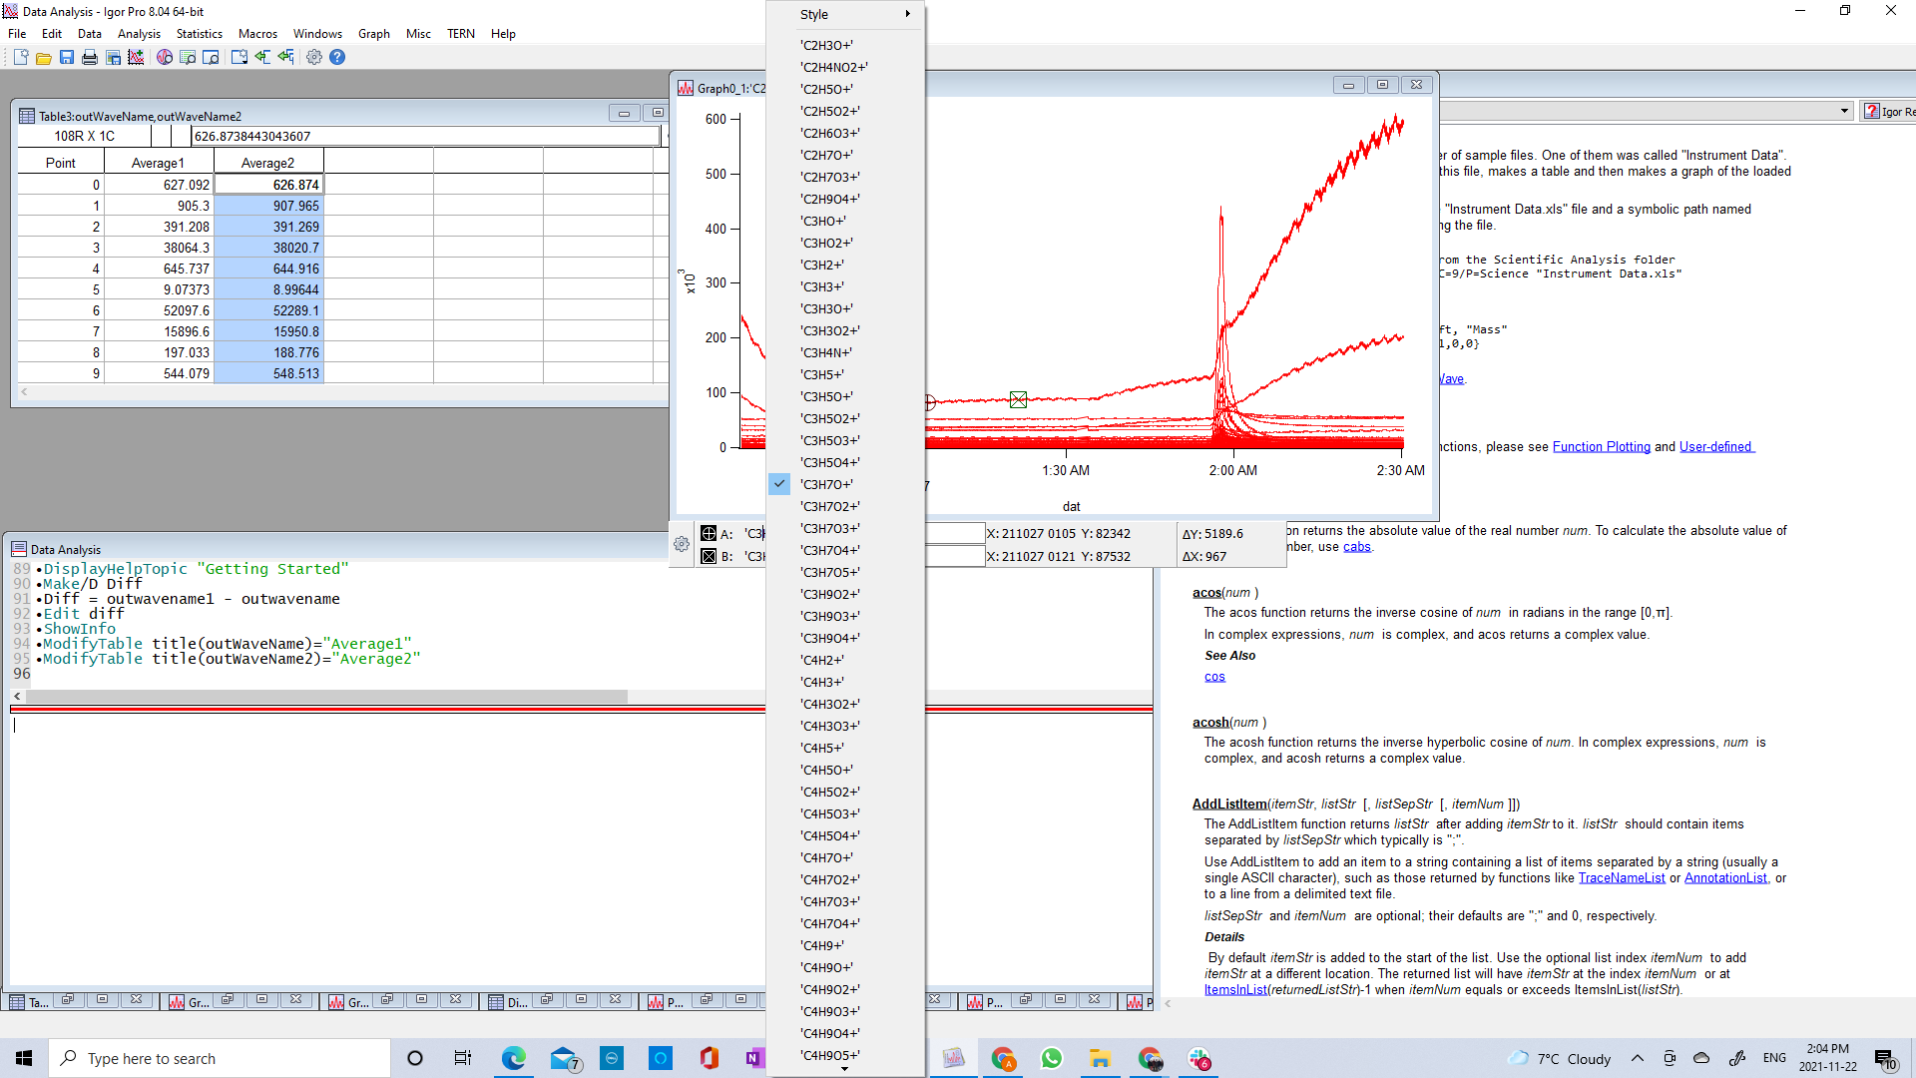Open Task View on the taskbar
The height and width of the screenshot is (1078, 1916).
point(463,1058)
